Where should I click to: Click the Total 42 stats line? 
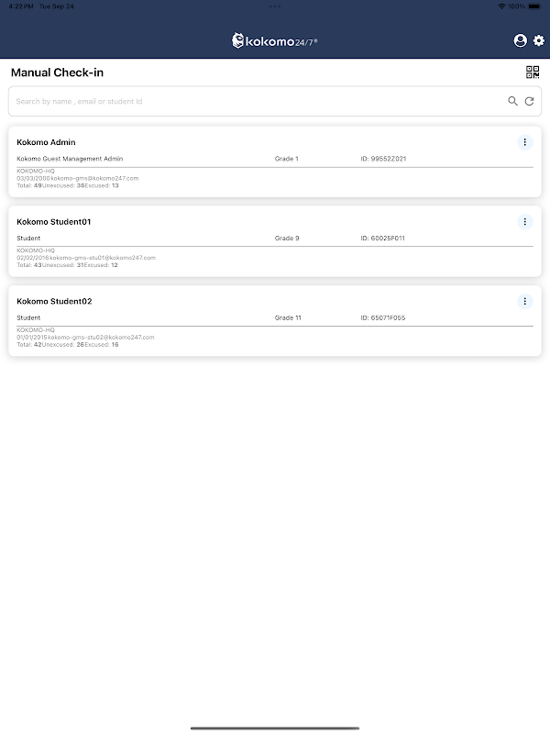pyautogui.click(x=68, y=345)
